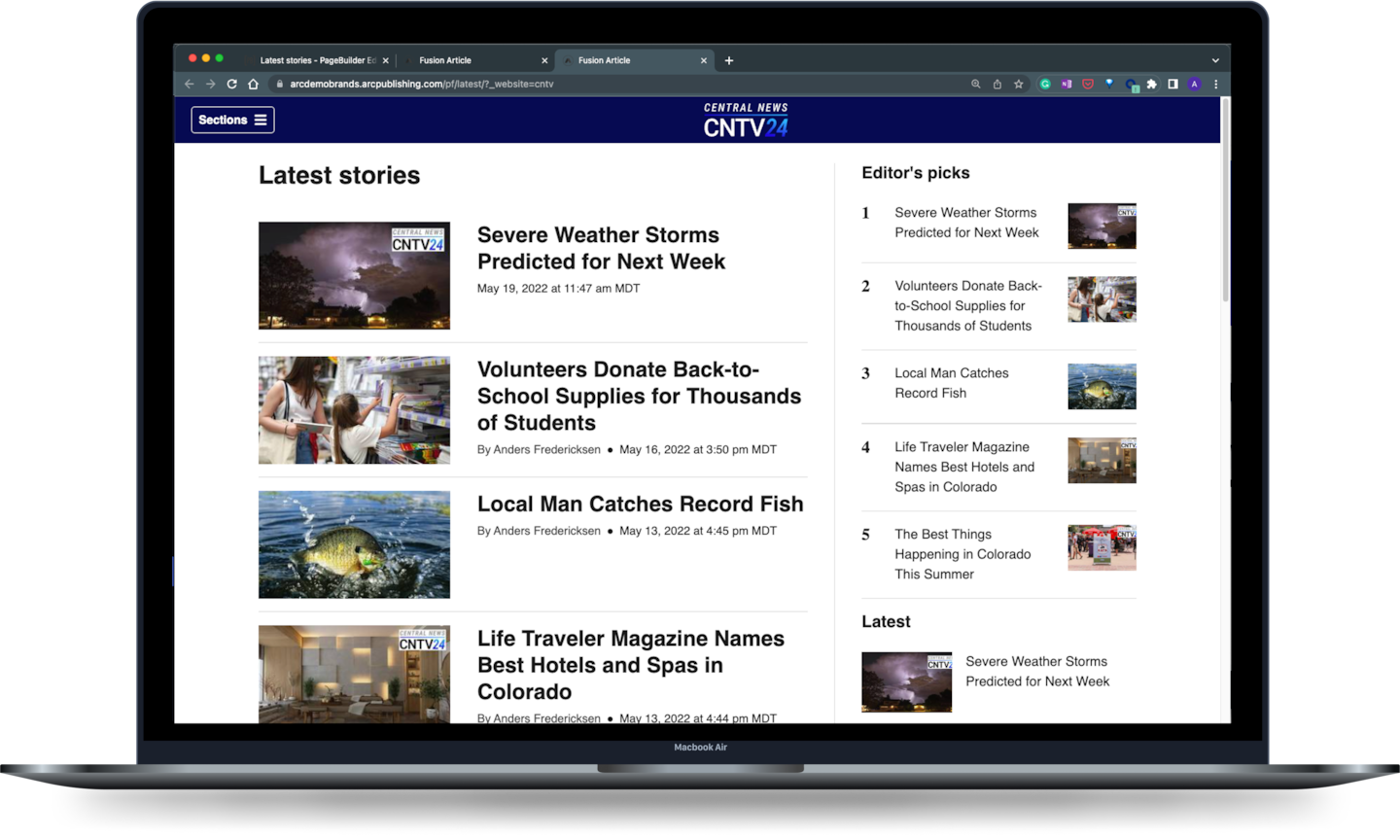Click the zoom magnifier icon in address bar

pos(976,84)
